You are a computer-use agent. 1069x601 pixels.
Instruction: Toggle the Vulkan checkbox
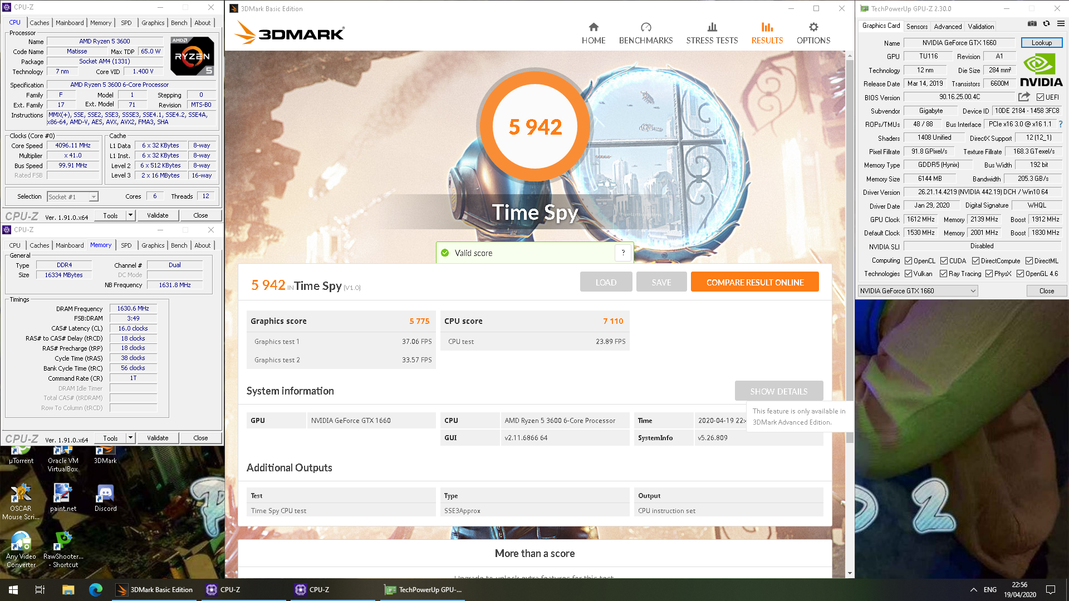[908, 274]
